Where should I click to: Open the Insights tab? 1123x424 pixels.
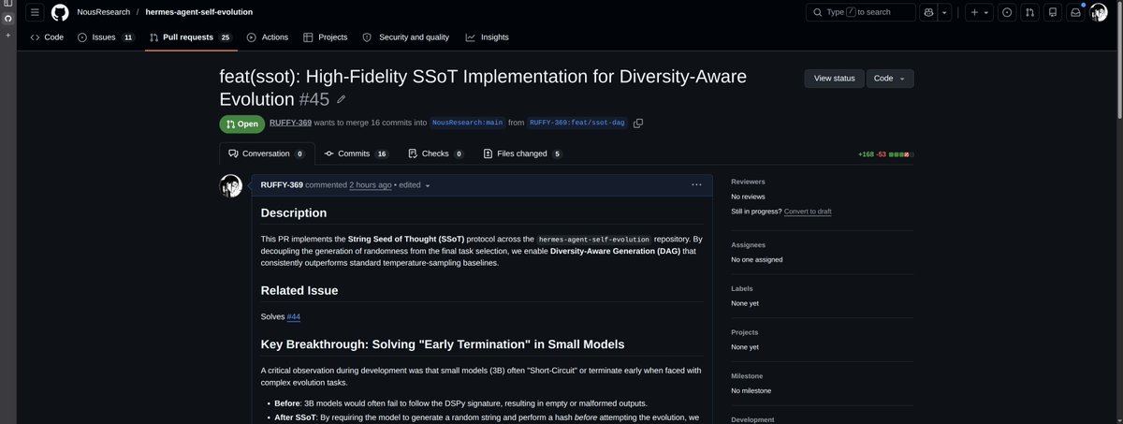coord(487,37)
